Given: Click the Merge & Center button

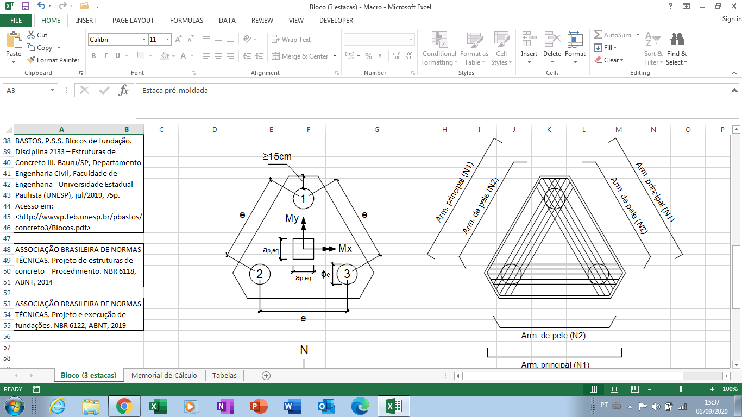Looking at the screenshot, I should pyautogui.click(x=300, y=56).
